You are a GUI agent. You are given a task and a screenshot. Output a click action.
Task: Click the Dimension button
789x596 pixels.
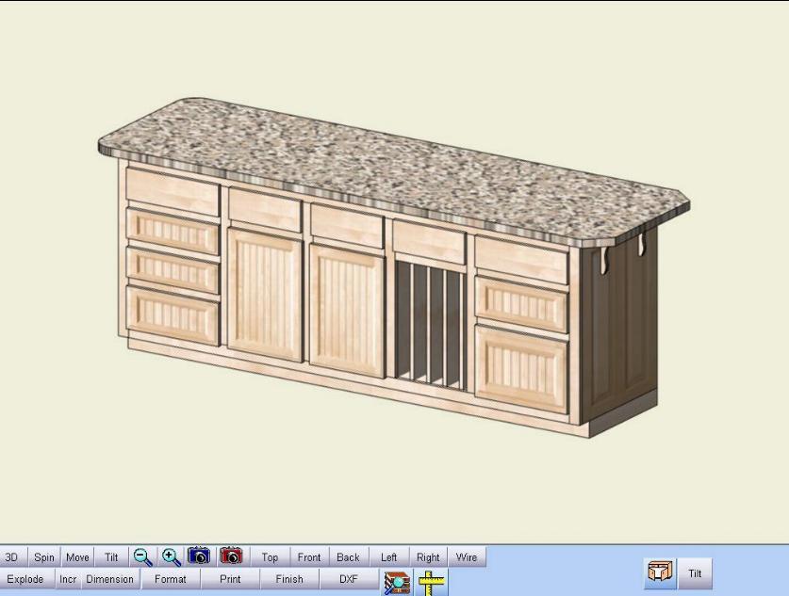coord(109,579)
